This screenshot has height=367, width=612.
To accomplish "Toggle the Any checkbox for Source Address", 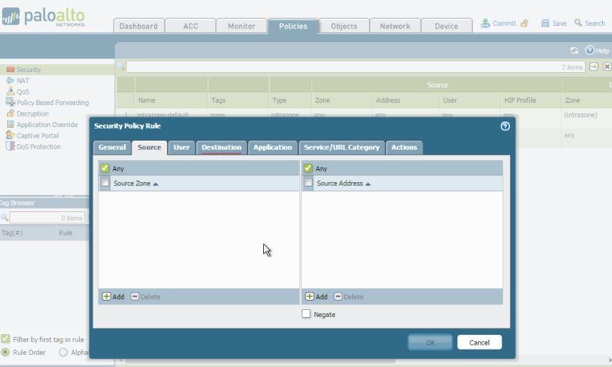I will (x=308, y=169).
